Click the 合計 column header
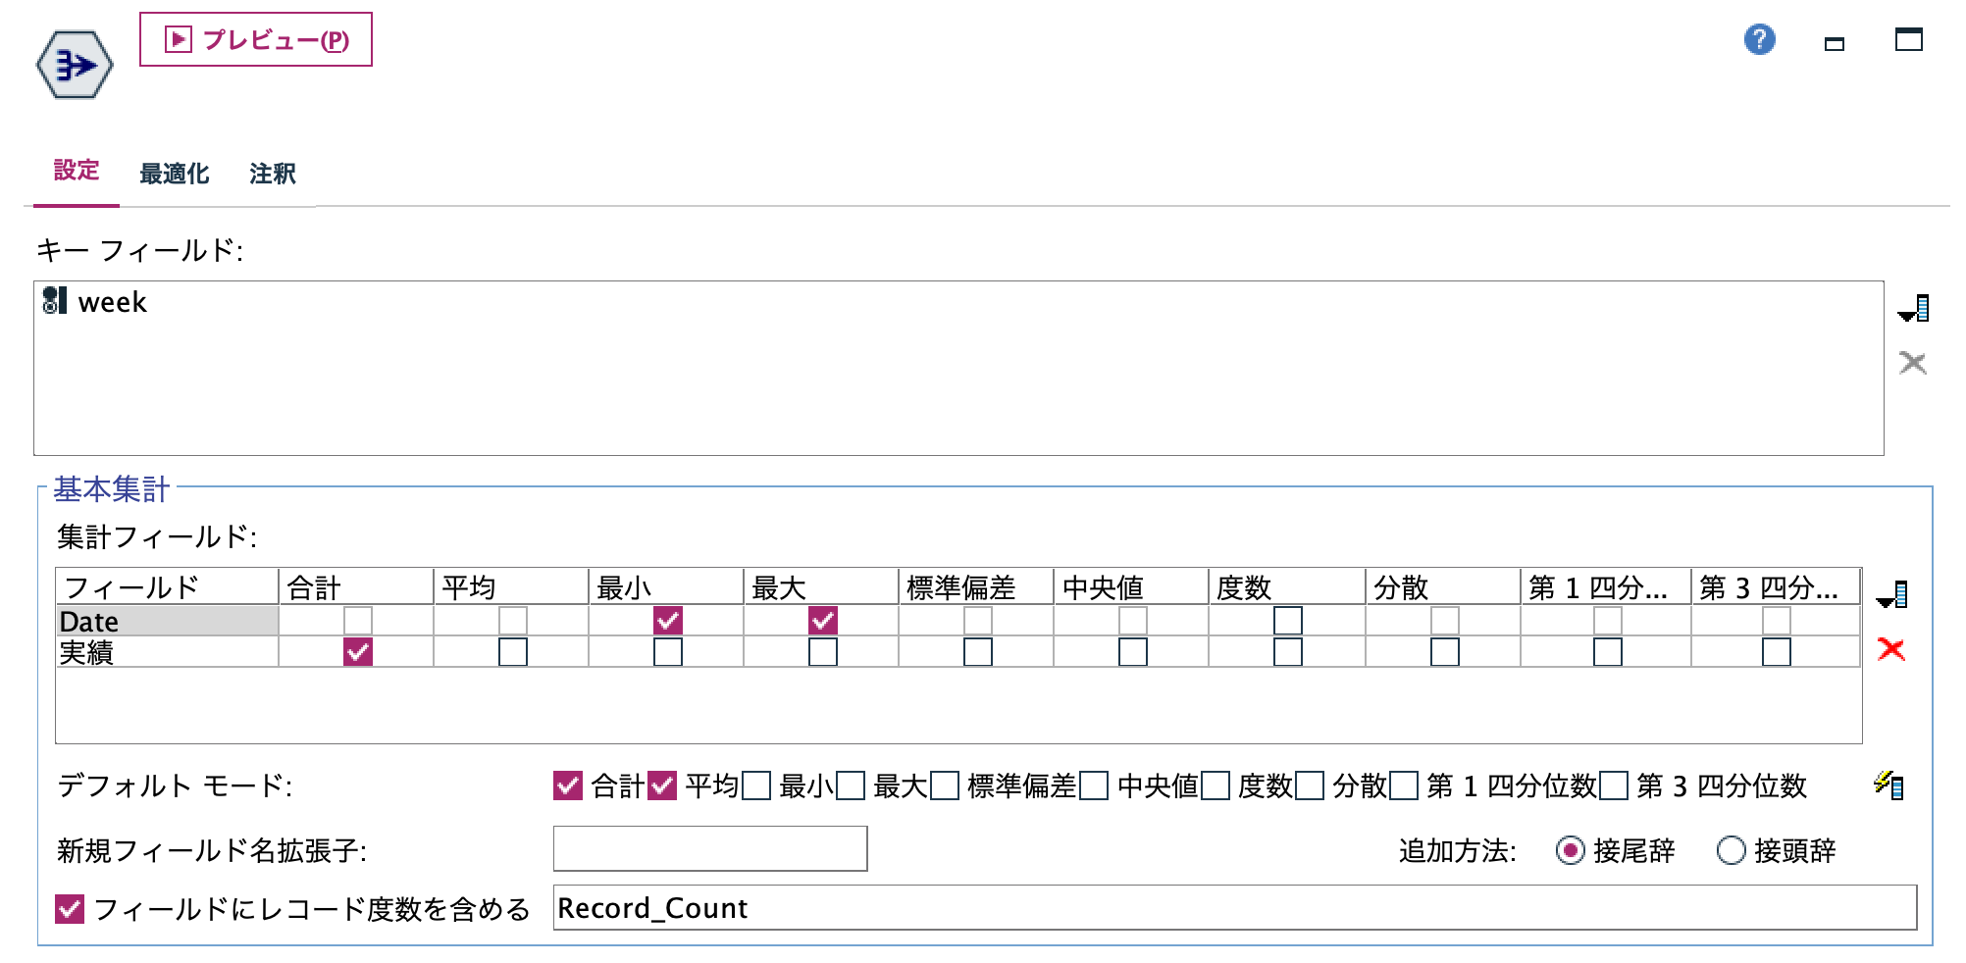The image size is (1966, 963). (x=356, y=587)
